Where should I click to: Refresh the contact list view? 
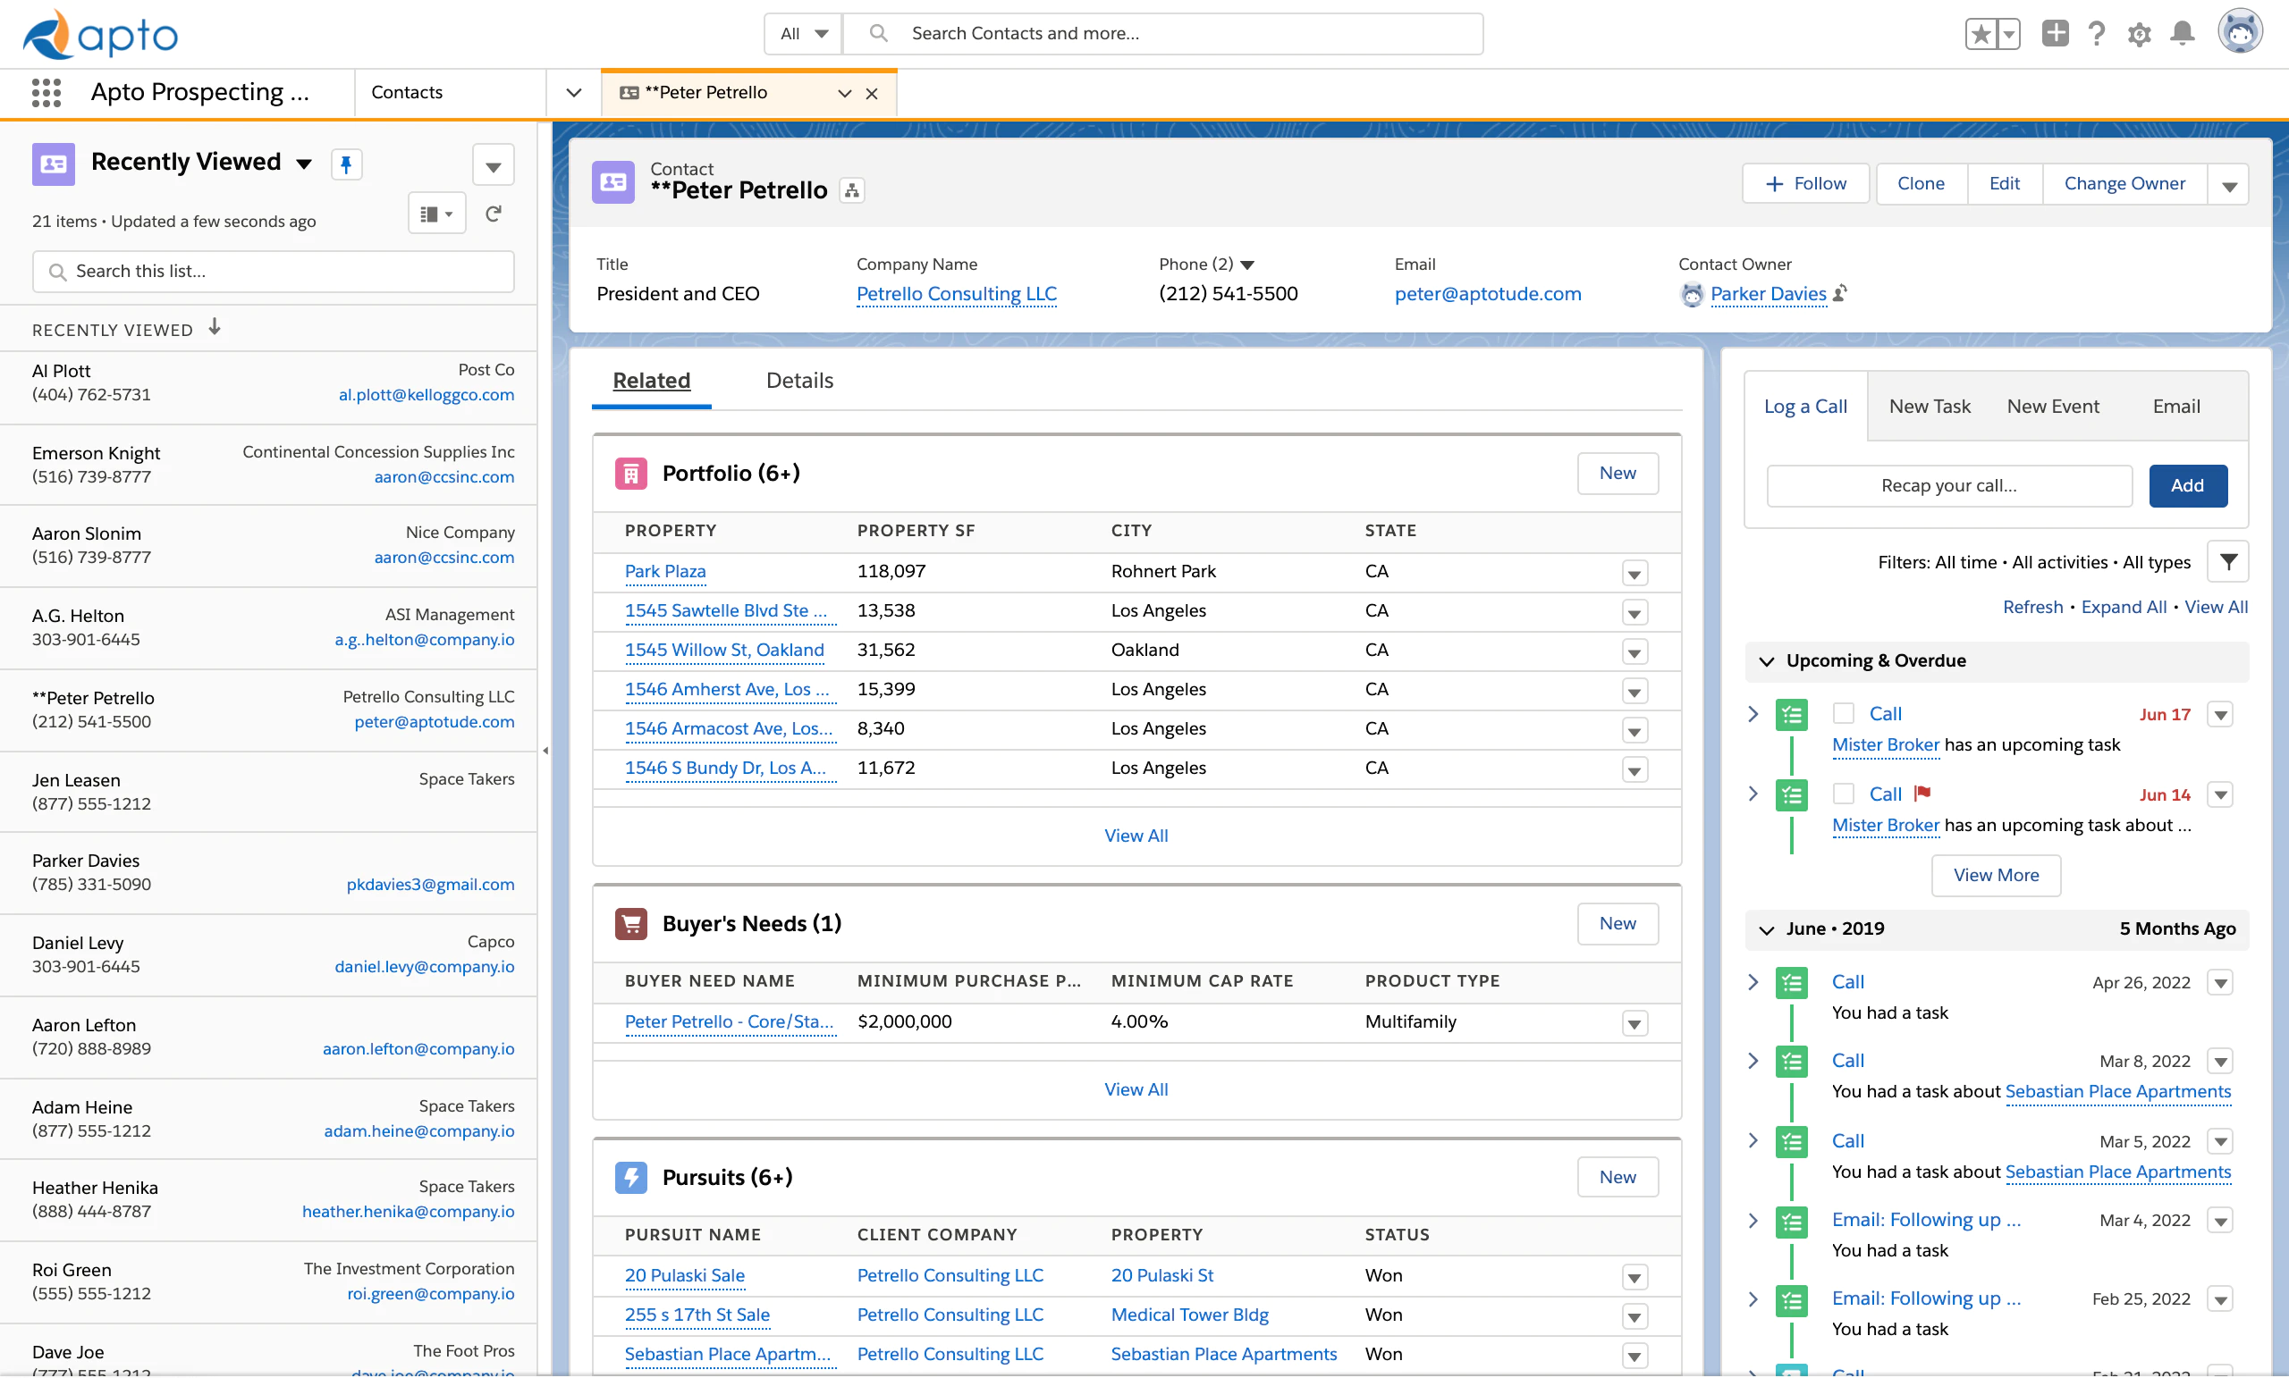[494, 214]
